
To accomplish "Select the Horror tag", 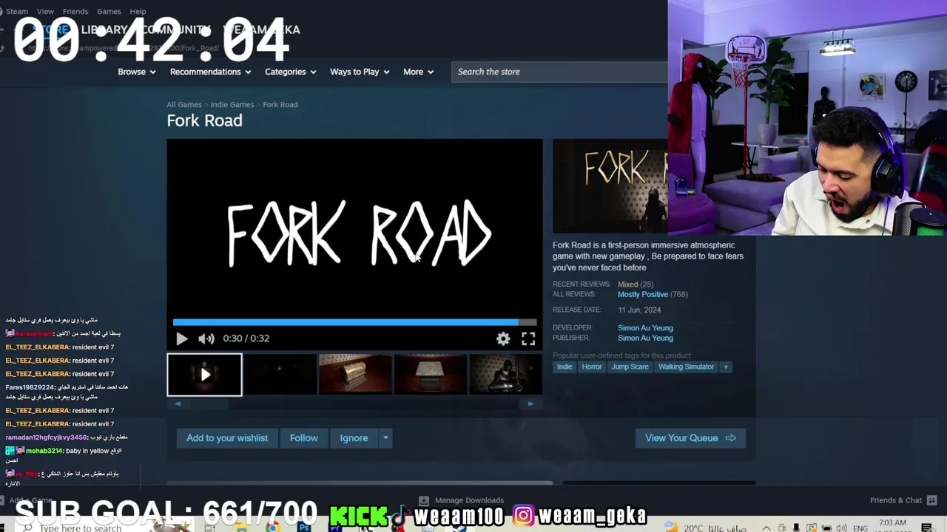I will point(592,366).
